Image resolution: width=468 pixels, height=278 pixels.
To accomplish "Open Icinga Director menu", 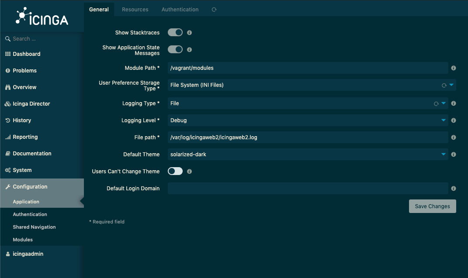I will (42, 104).
